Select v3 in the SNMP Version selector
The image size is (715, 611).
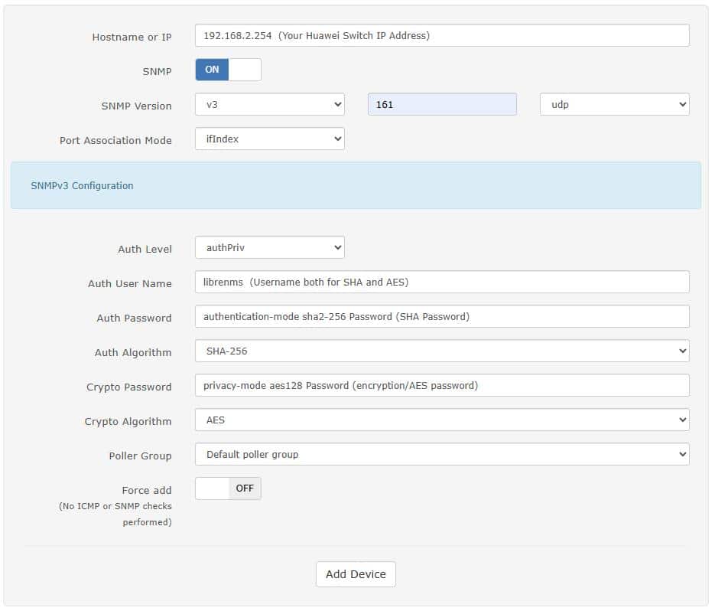(268, 104)
